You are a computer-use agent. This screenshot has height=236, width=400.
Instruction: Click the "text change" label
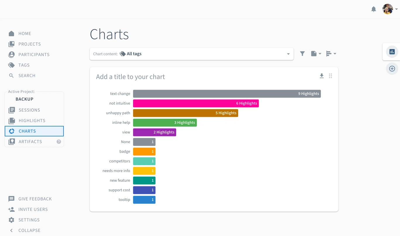point(120,94)
